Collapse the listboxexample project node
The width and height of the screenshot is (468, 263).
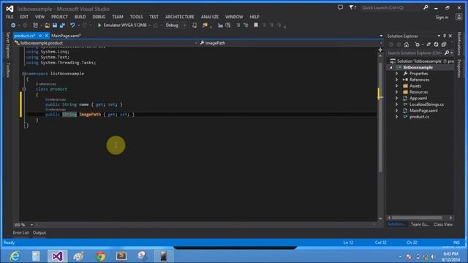click(390, 67)
